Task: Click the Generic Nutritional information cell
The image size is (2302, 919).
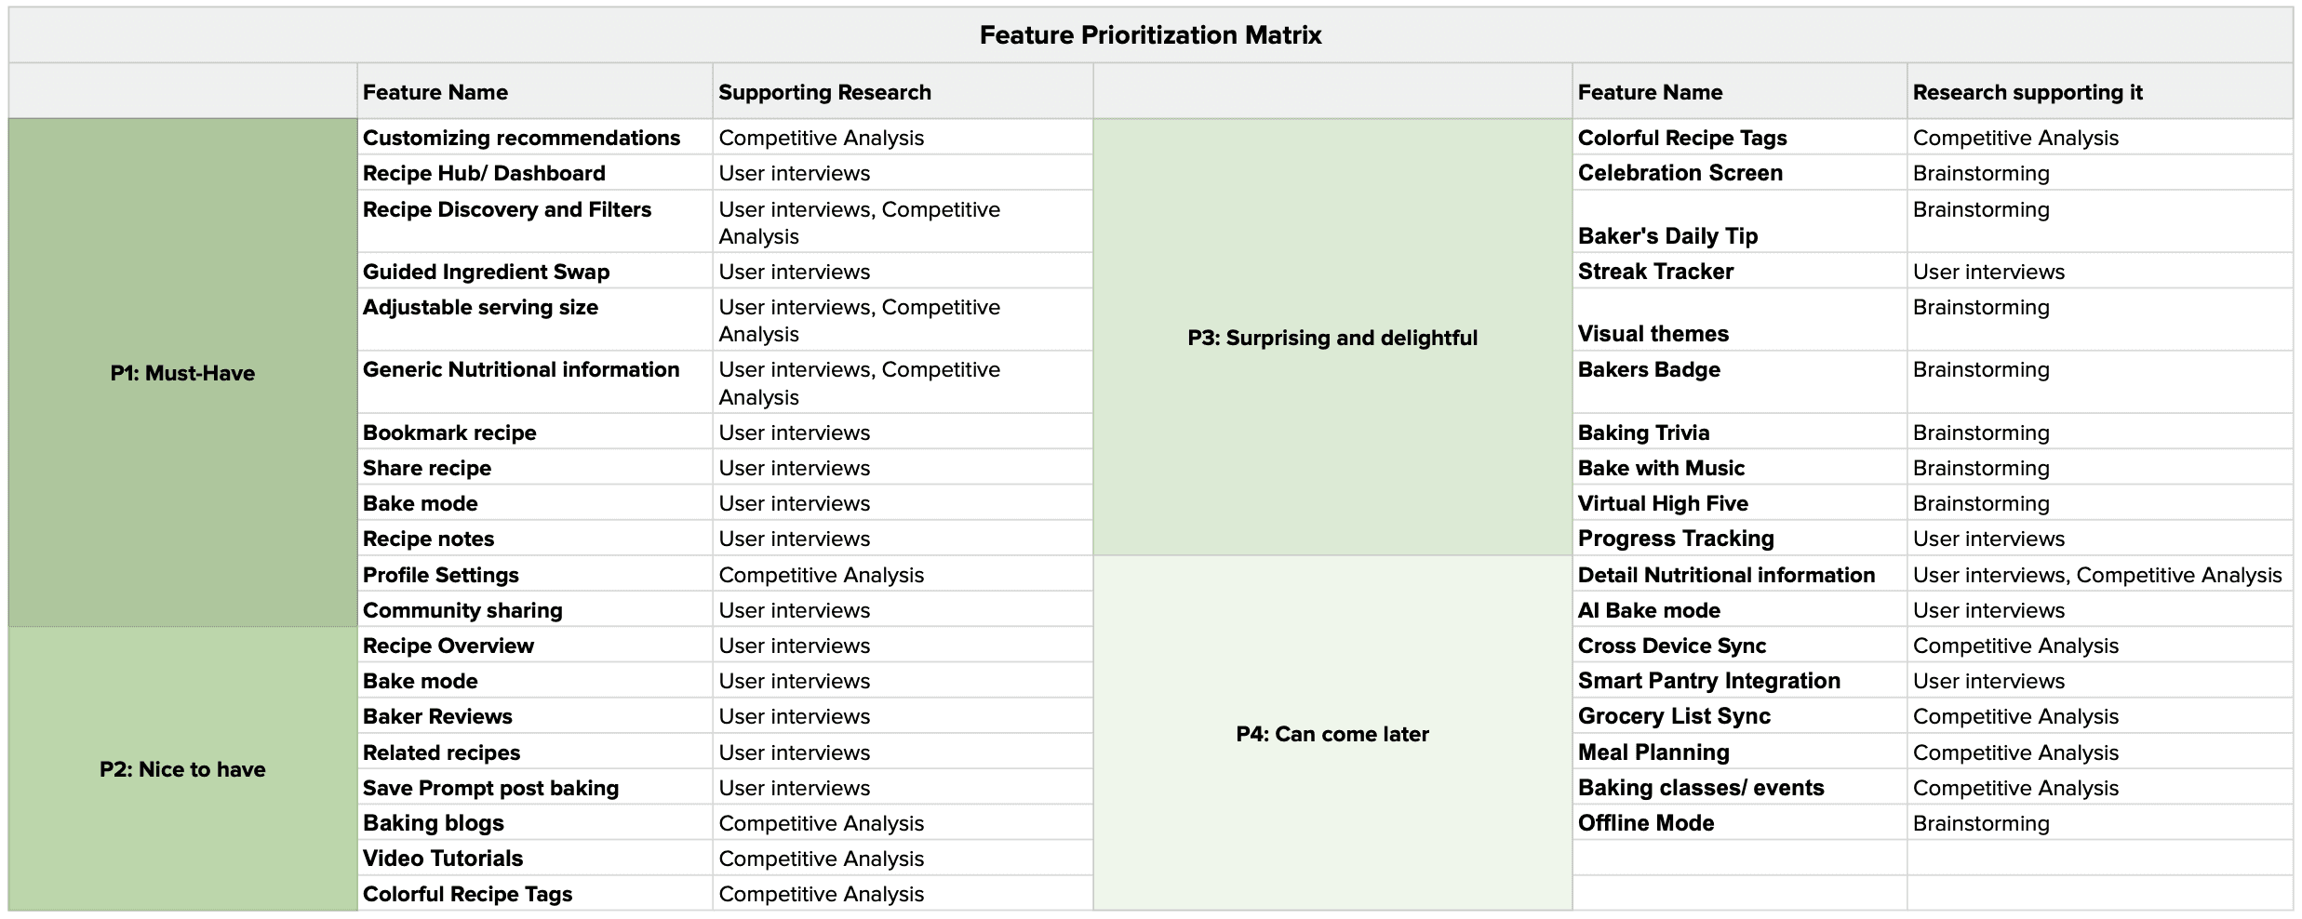Action: [521, 370]
